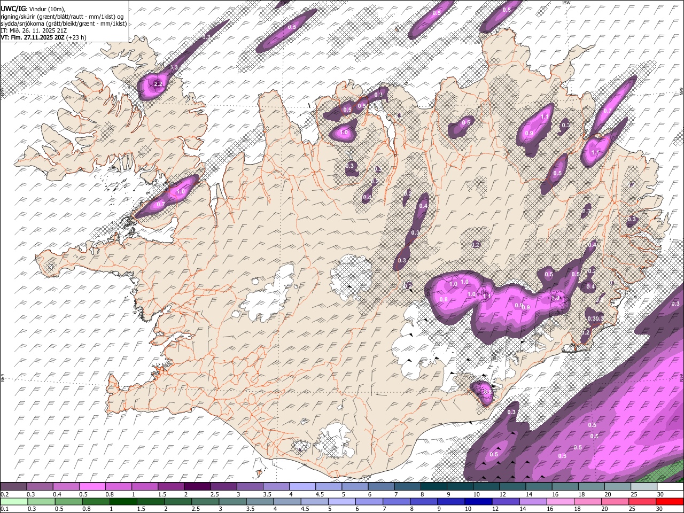Select the pale green swatch above the 0.1 label

[14, 501]
